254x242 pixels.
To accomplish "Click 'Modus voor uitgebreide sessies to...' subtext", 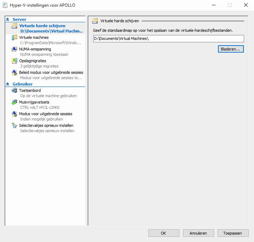I will point(51,78).
